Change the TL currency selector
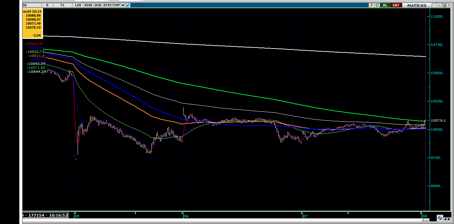 tap(63, 5)
